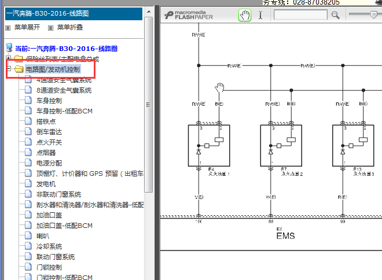The height and width of the screenshot is (280, 382).
Task: Click the tree panel vertical scrollbar thumb
Action: pos(148,105)
